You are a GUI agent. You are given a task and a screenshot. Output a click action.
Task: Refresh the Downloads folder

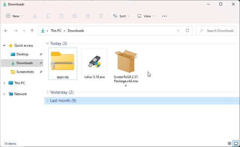tap(187, 30)
